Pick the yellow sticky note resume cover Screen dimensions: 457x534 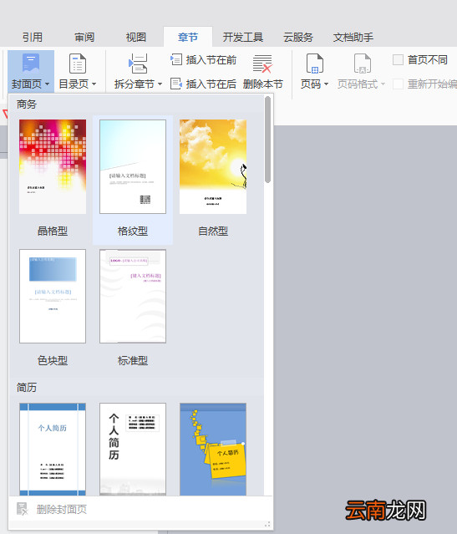coord(213,450)
